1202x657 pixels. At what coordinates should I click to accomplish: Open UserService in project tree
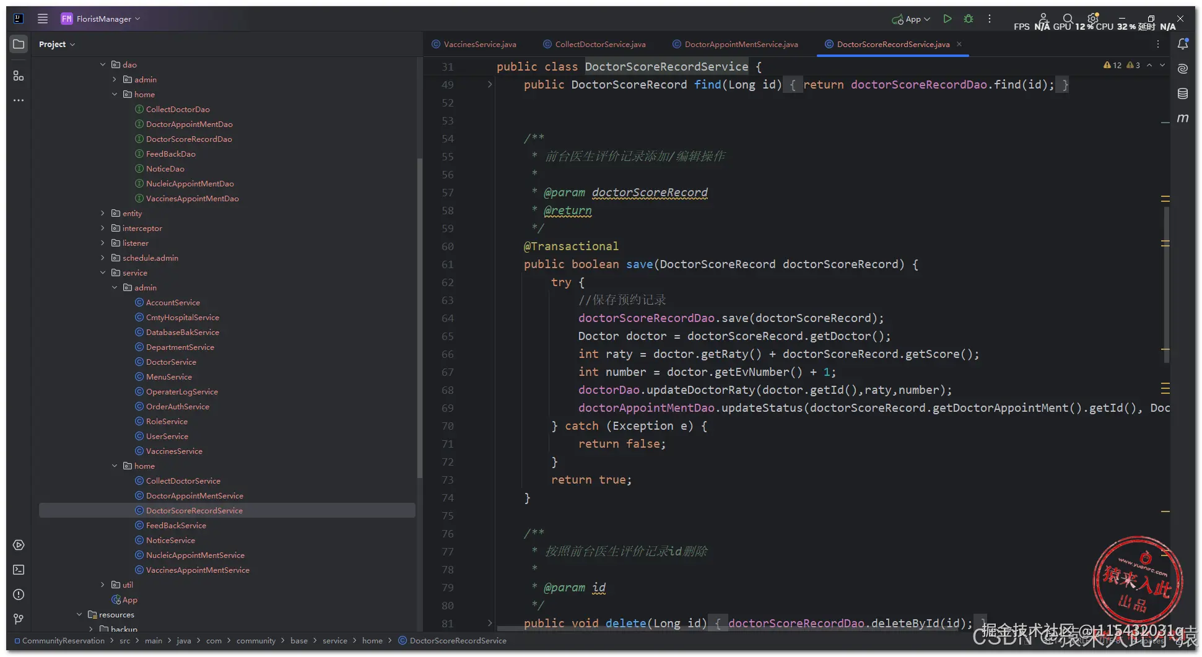(x=167, y=436)
